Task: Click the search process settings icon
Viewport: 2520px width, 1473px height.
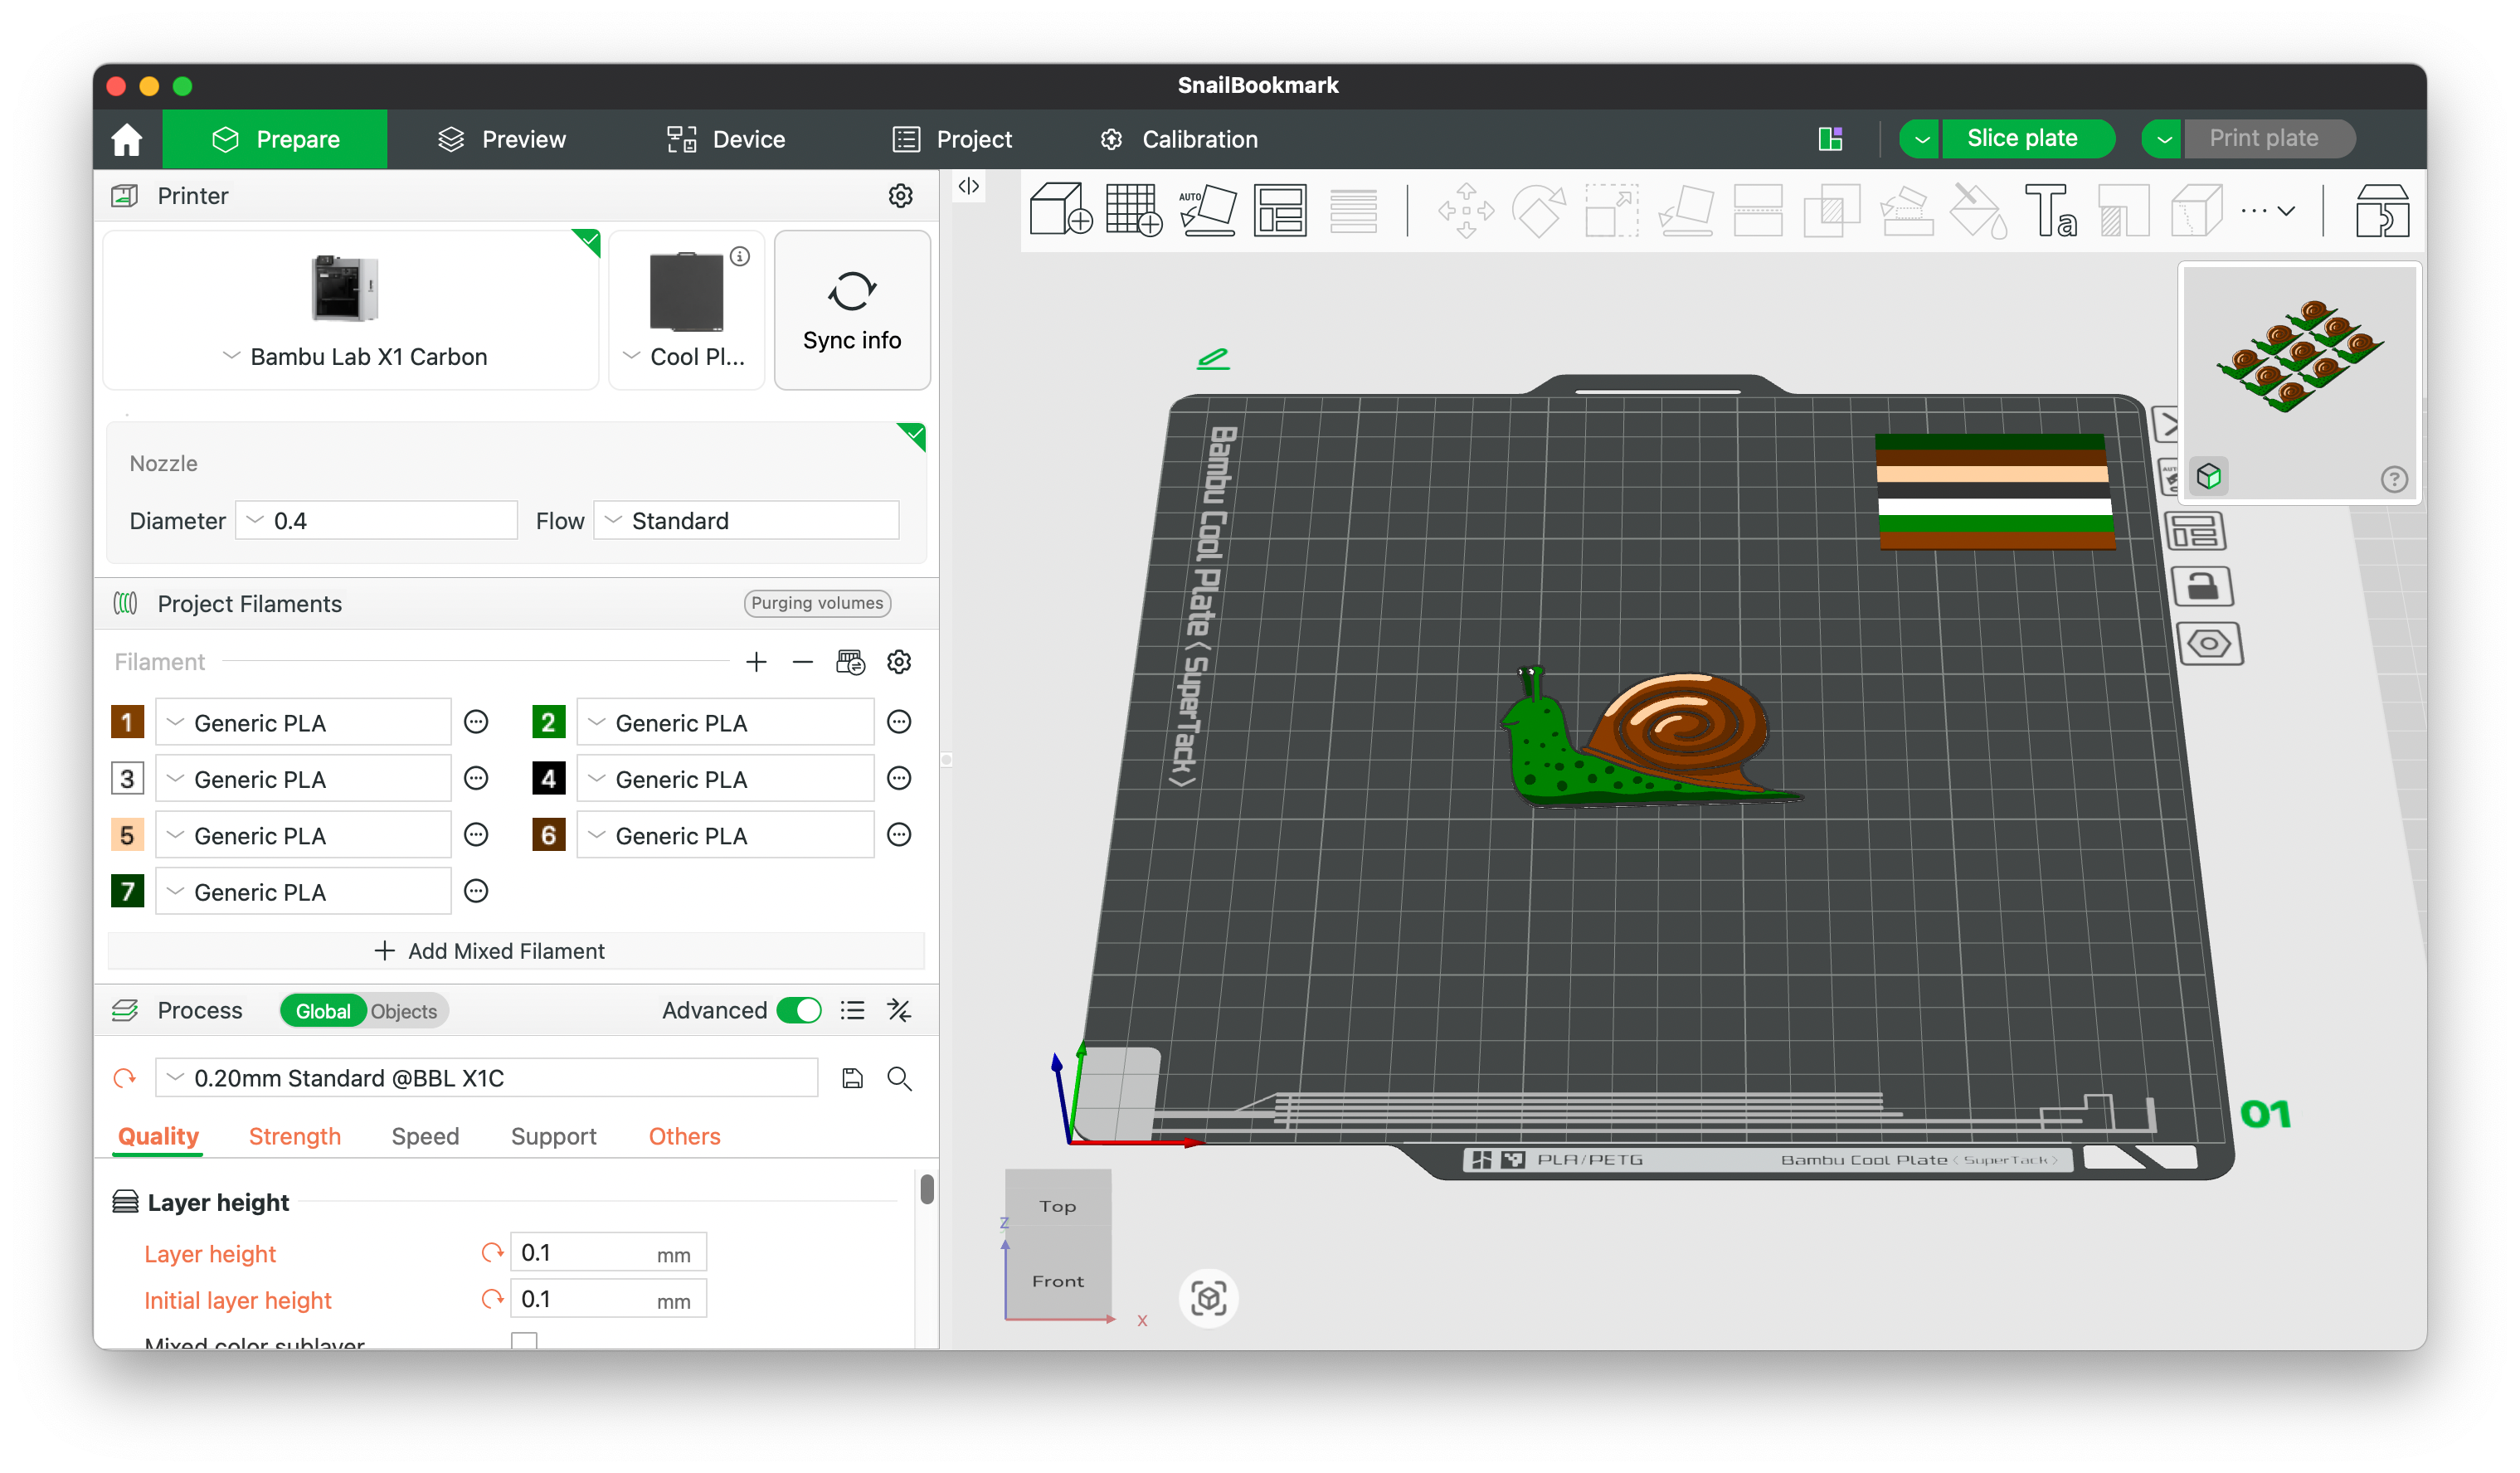Action: coord(899,1078)
